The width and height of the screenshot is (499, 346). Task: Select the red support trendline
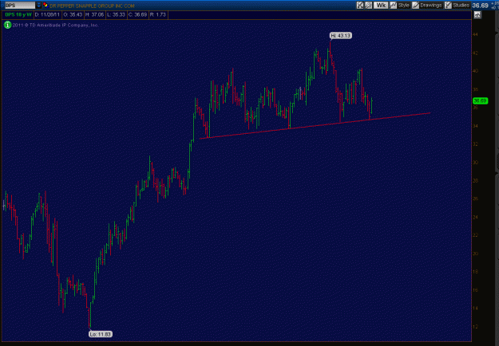315,126
